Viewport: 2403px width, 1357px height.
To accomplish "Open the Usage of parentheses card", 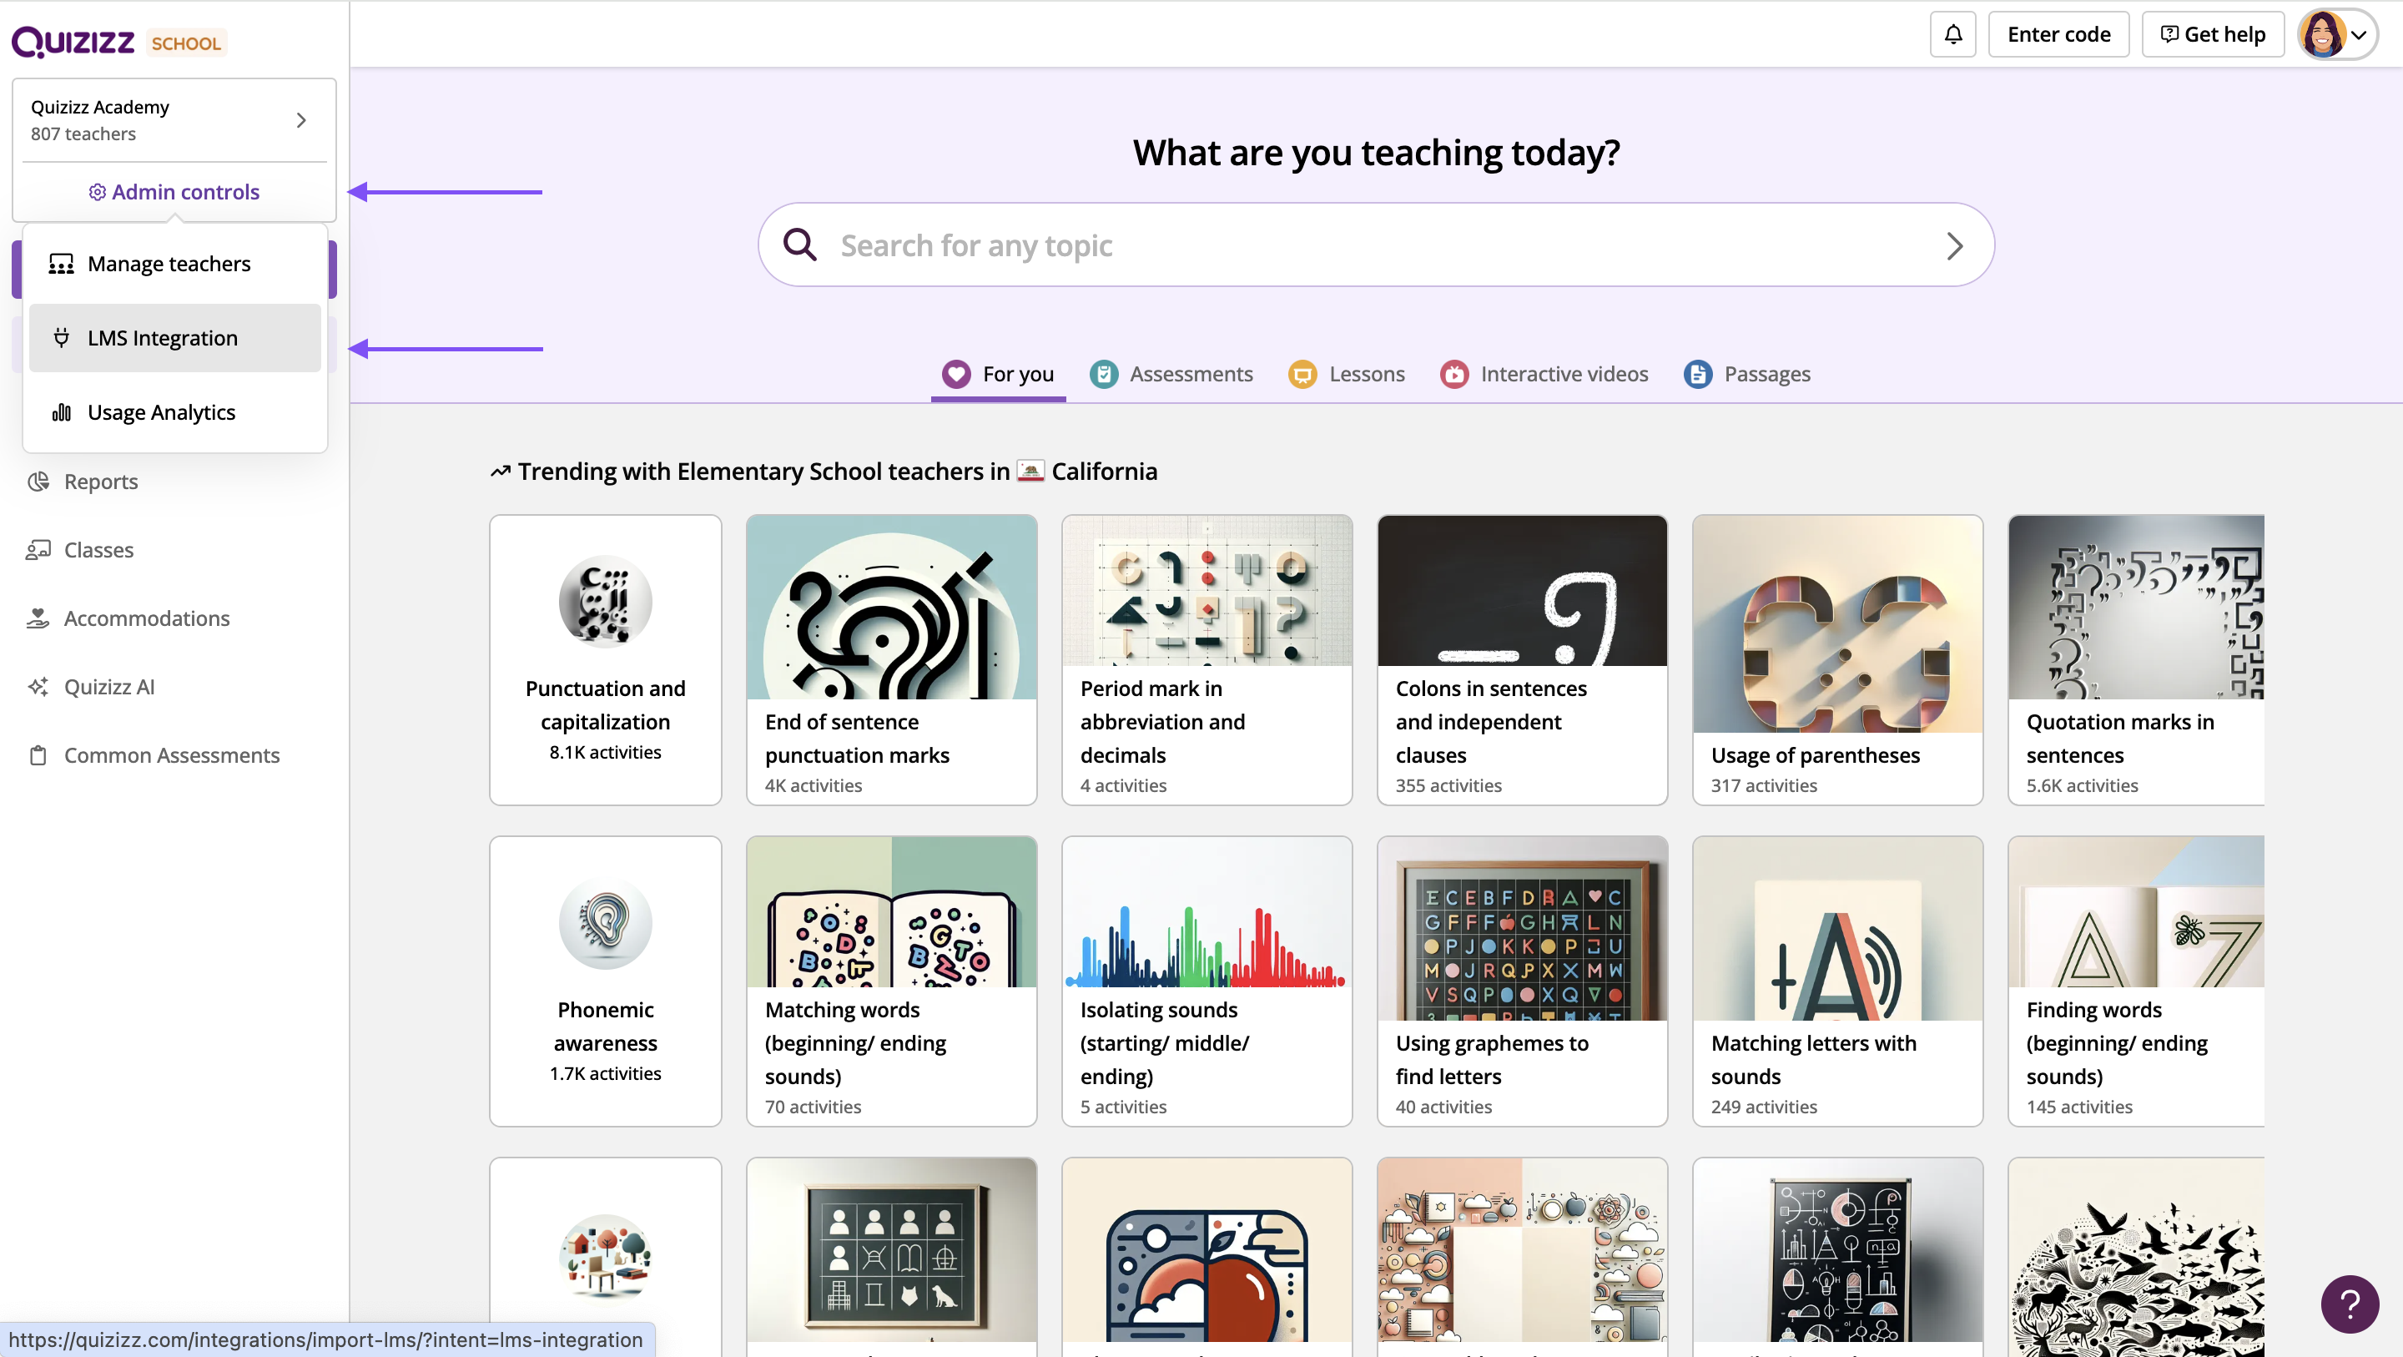I will 1836,659.
